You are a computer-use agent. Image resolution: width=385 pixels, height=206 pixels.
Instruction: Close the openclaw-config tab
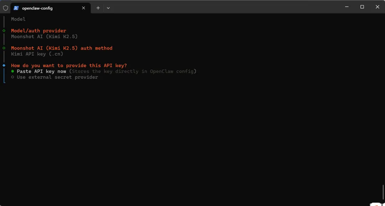coord(83,8)
